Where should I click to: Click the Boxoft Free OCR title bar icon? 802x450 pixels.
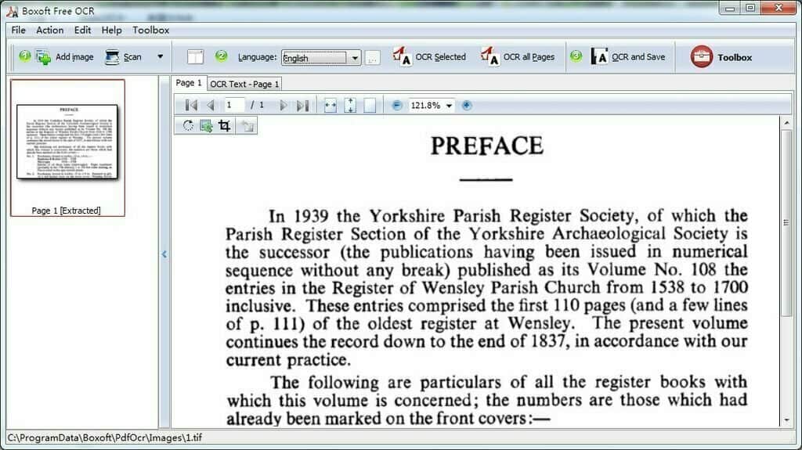click(13, 11)
